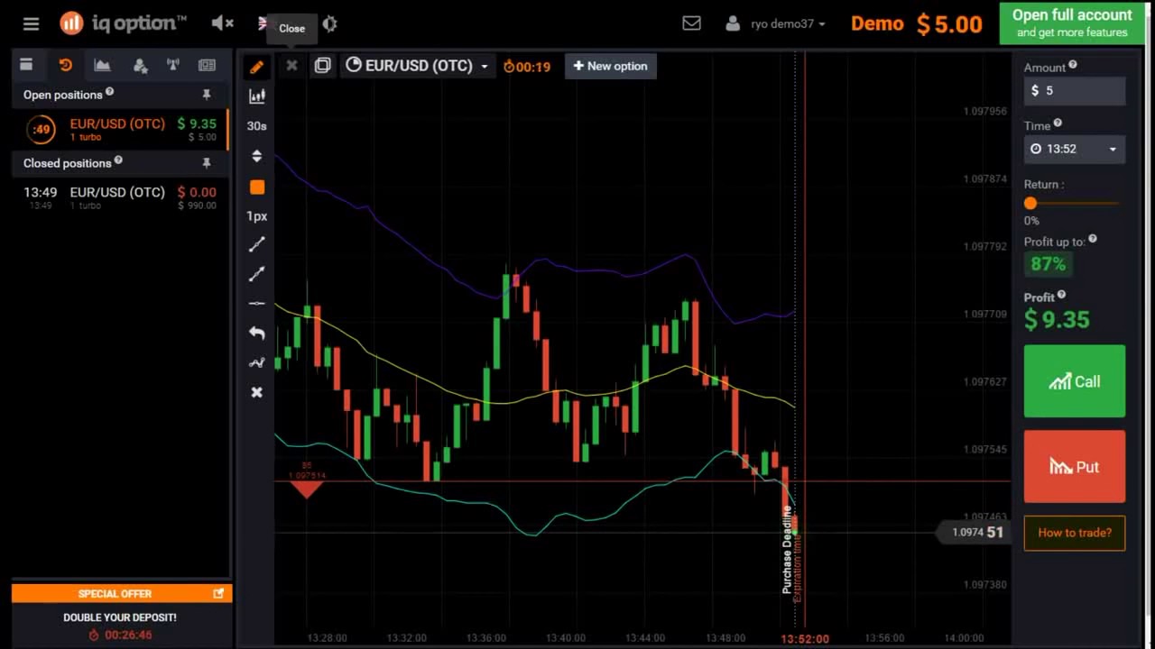Click the multi-window layout icon
The height and width of the screenshot is (649, 1155).
tap(322, 66)
